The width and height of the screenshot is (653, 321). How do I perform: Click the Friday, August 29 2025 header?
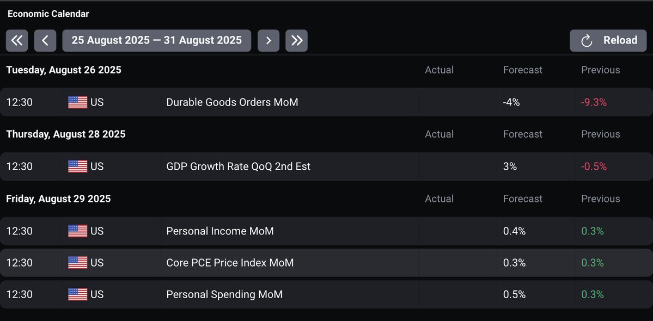[x=58, y=199]
